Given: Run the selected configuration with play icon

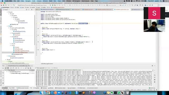Looking at the screenshot, I should tap(50, 5).
